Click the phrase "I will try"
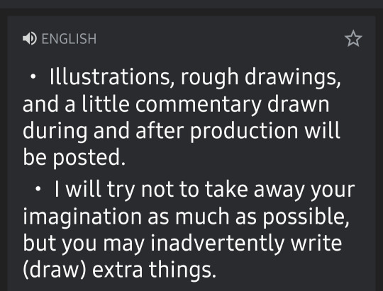Viewport: 383px width, 291px height. (x=94, y=190)
